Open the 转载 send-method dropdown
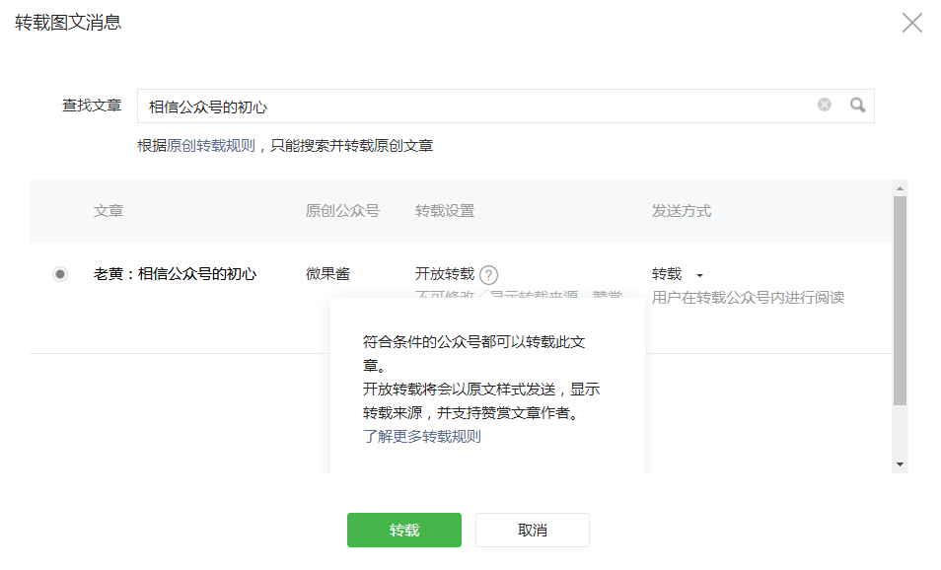 (x=678, y=274)
